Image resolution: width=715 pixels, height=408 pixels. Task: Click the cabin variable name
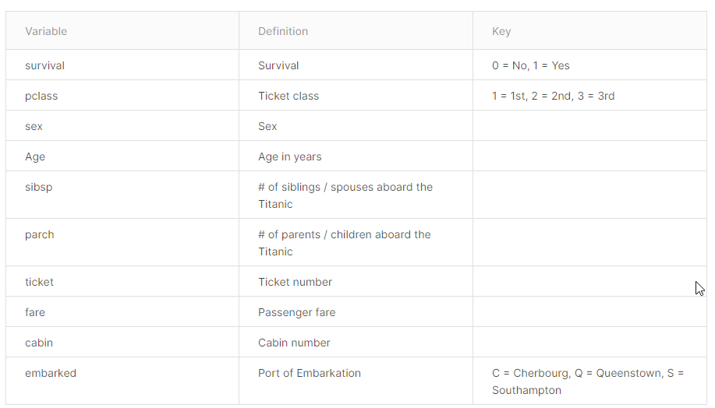pyautogui.click(x=39, y=343)
